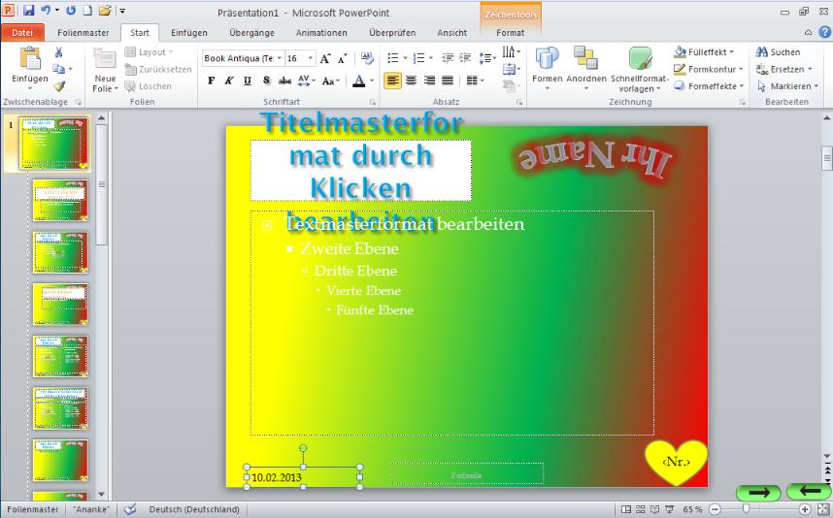Click the green right arrow button
The image size is (833, 518).
758,493
